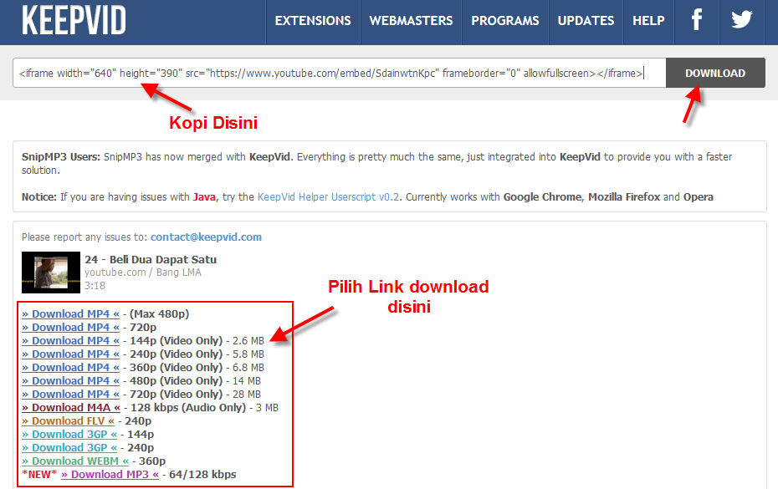The width and height of the screenshot is (778, 489).
Task: Select 'youtube.com / Bang LMA' text
Action: click(x=143, y=273)
